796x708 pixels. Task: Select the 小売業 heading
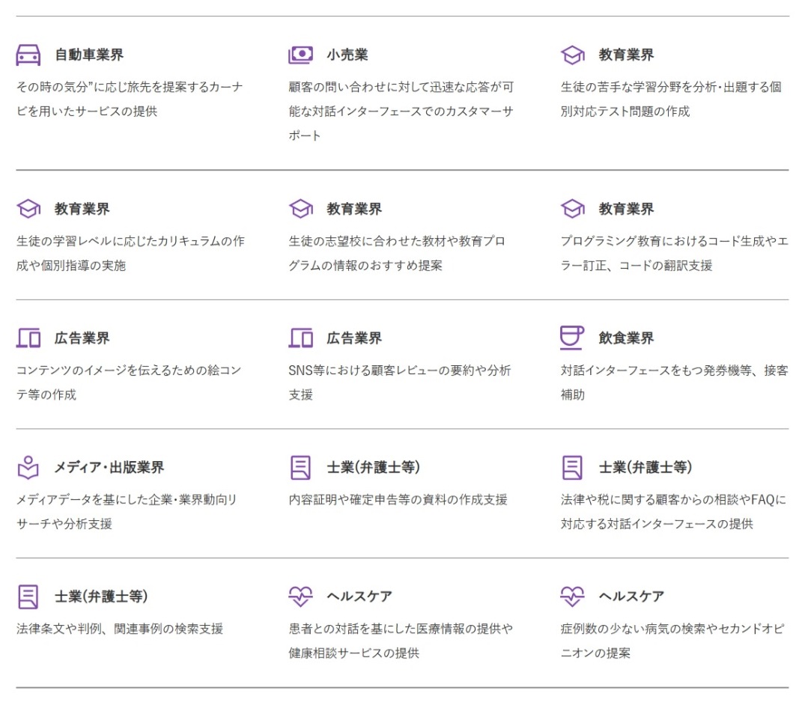(347, 55)
